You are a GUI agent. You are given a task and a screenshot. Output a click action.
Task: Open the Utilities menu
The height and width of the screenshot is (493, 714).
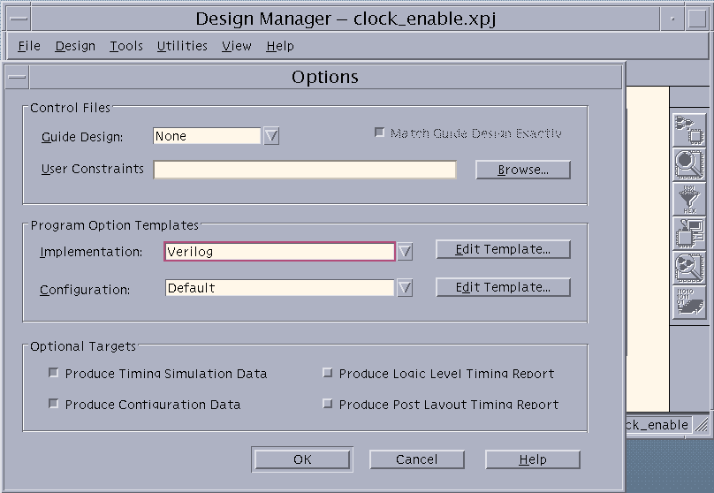click(x=182, y=46)
